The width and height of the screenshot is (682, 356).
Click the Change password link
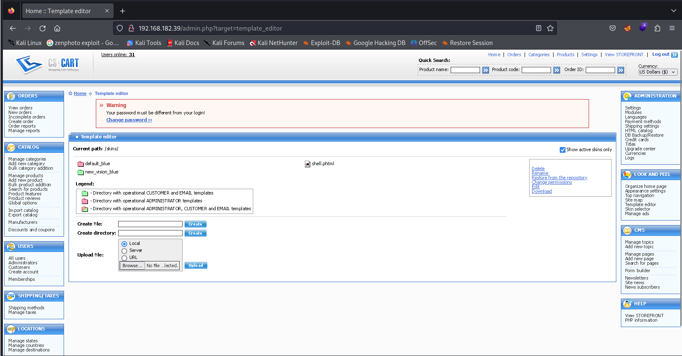coord(129,120)
